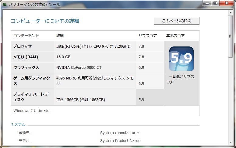Click the hard disk subscore 5.9
This screenshot has width=236, height=148.
(x=141, y=100)
